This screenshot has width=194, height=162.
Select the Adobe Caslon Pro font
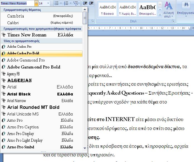point(41,46)
